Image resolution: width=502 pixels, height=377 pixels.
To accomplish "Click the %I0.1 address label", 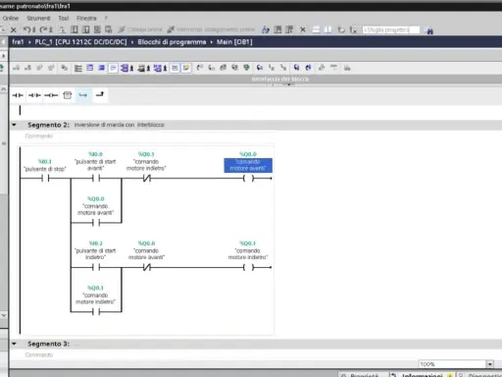I will coord(45,161).
